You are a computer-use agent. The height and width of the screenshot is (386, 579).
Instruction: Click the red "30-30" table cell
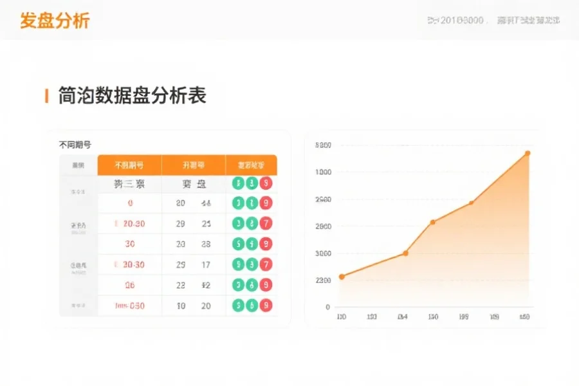tap(131, 264)
